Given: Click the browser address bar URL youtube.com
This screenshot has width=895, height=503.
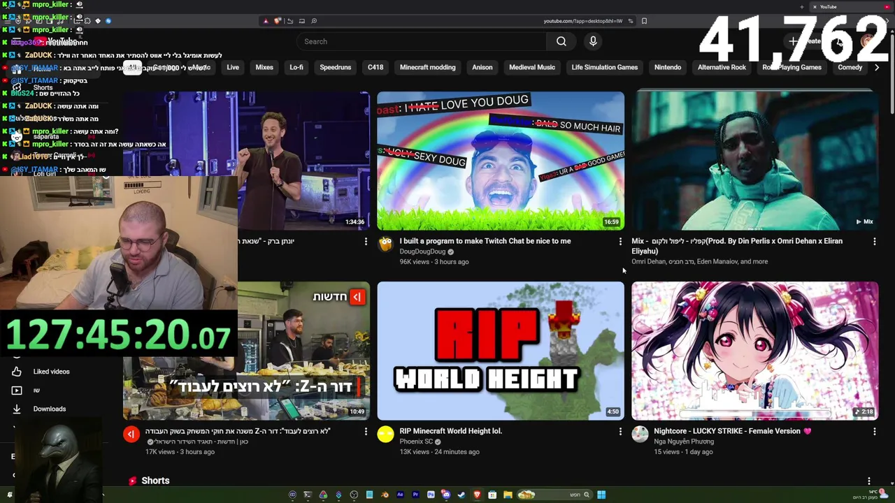Looking at the screenshot, I should coord(582,21).
